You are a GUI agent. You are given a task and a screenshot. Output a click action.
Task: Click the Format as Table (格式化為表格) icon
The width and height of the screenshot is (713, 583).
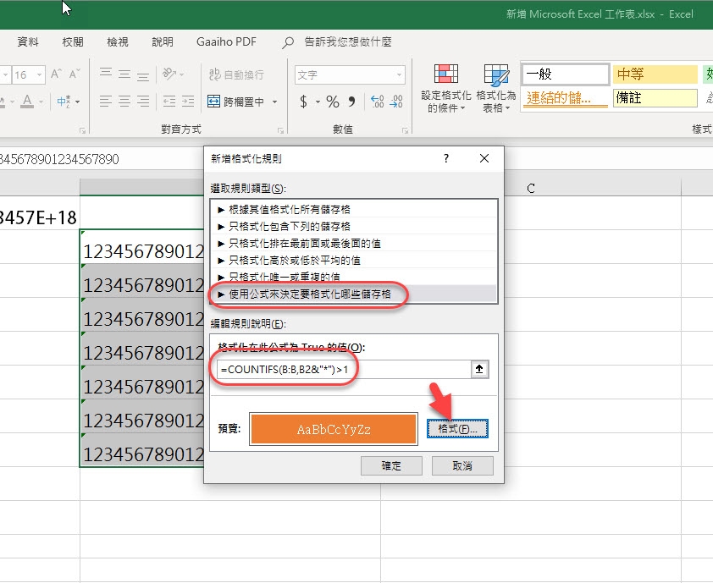(x=495, y=87)
